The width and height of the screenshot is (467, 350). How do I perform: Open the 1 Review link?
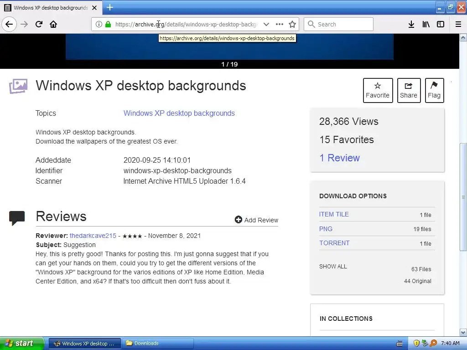339,158
